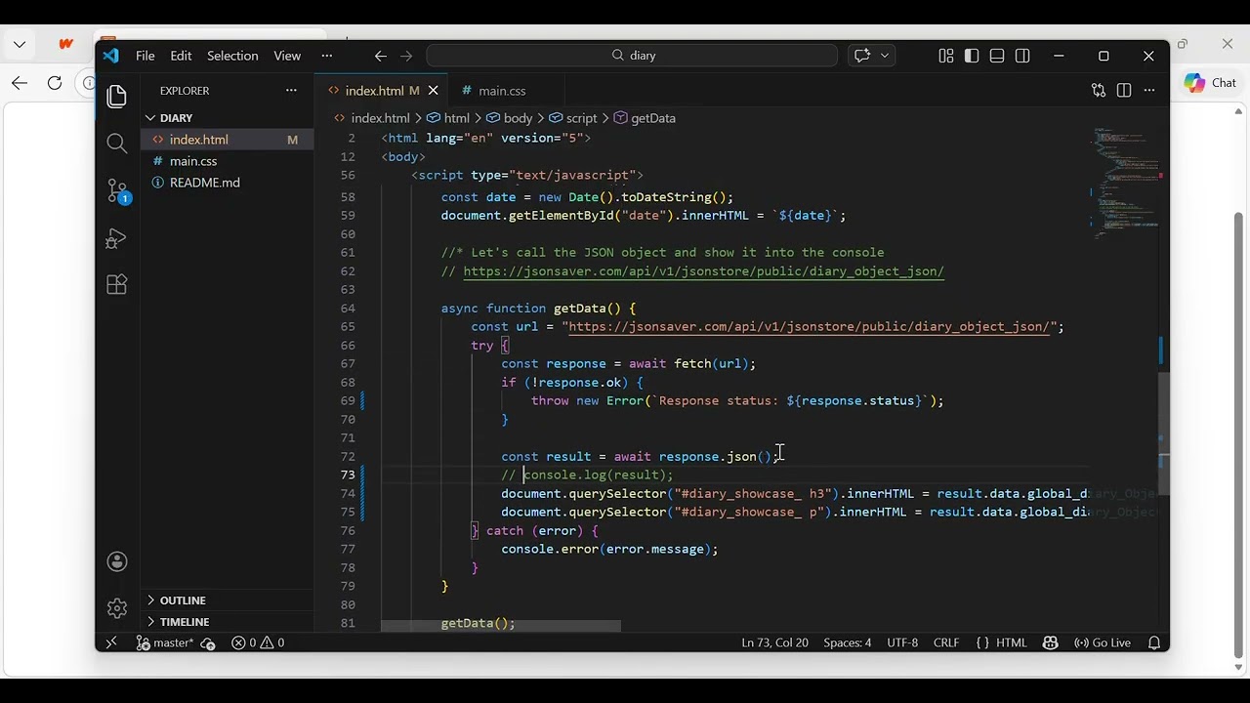1250x703 pixels.
Task: Open Source Control view with badge
Action: pyautogui.click(x=117, y=190)
